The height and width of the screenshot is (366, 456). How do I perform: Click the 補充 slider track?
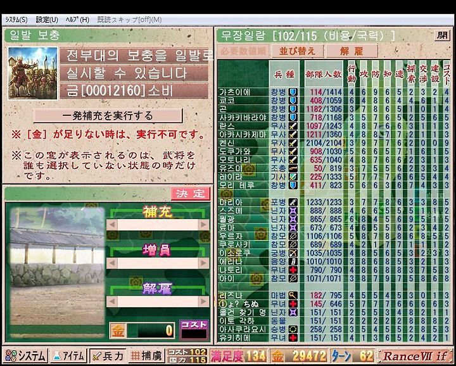(x=158, y=225)
